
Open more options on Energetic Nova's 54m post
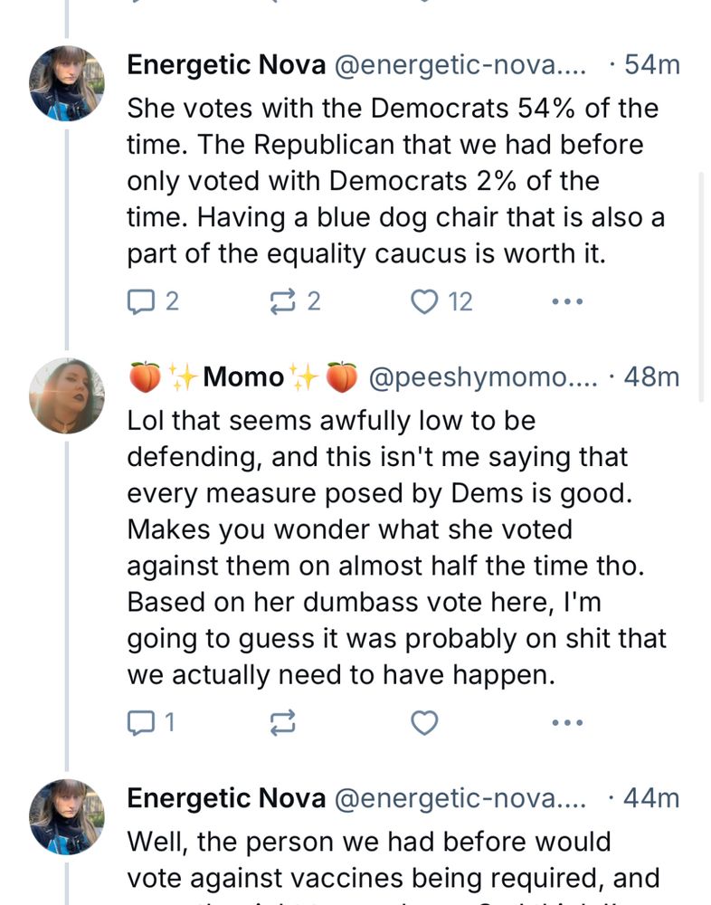[567, 301]
